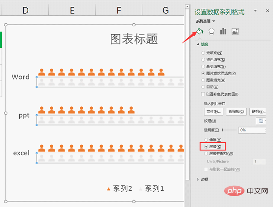The image size is (273, 207).
Task: Click the chart title 图表标题
Action: tap(134, 39)
